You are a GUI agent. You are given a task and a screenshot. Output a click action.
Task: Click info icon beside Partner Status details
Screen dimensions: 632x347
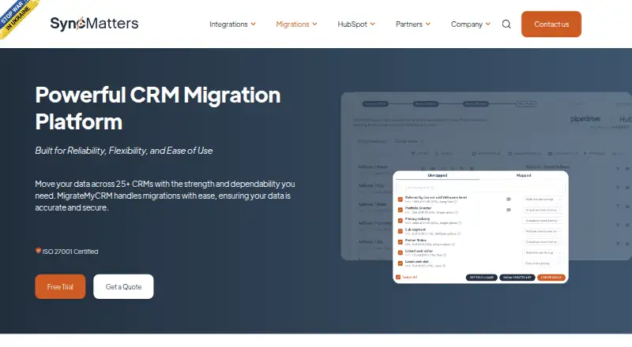pyautogui.click(x=453, y=244)
